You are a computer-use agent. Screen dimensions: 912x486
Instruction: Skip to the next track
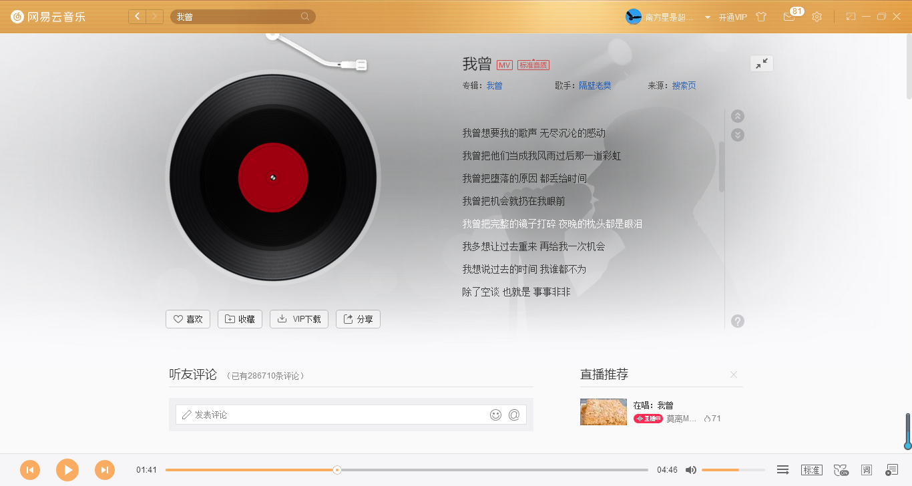105,470
